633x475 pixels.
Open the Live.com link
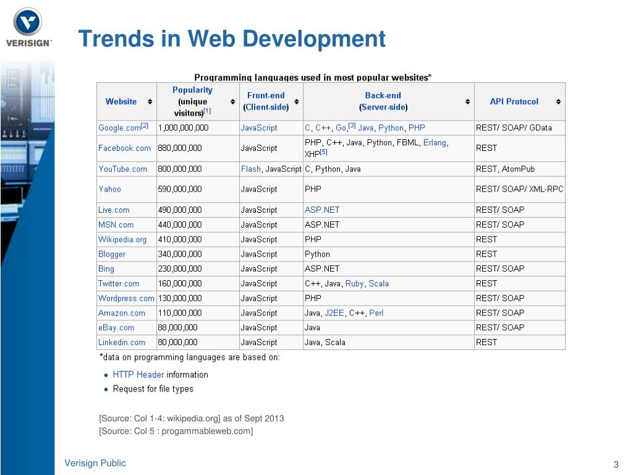tap(114, 210)
